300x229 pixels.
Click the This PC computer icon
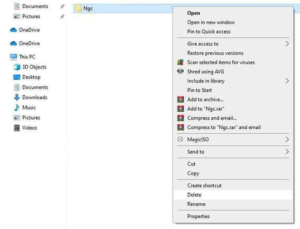click(x=13, y=57)
